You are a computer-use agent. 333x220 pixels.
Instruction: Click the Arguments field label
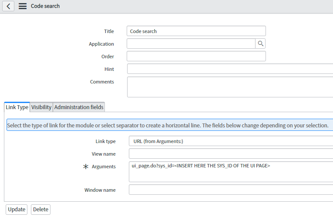point(104,167)
